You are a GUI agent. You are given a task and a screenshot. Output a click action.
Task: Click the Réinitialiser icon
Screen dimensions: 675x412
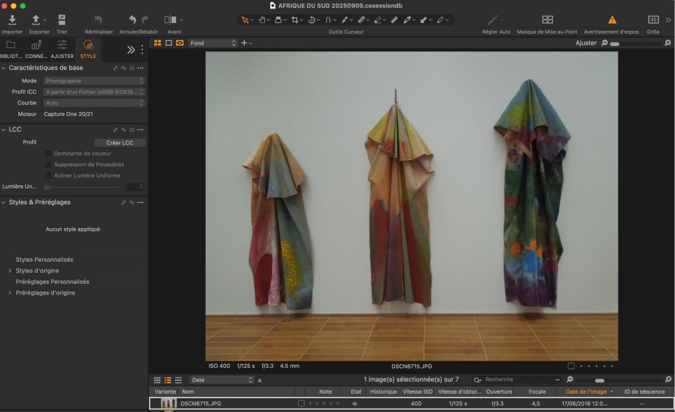click(x=98, y=20)
